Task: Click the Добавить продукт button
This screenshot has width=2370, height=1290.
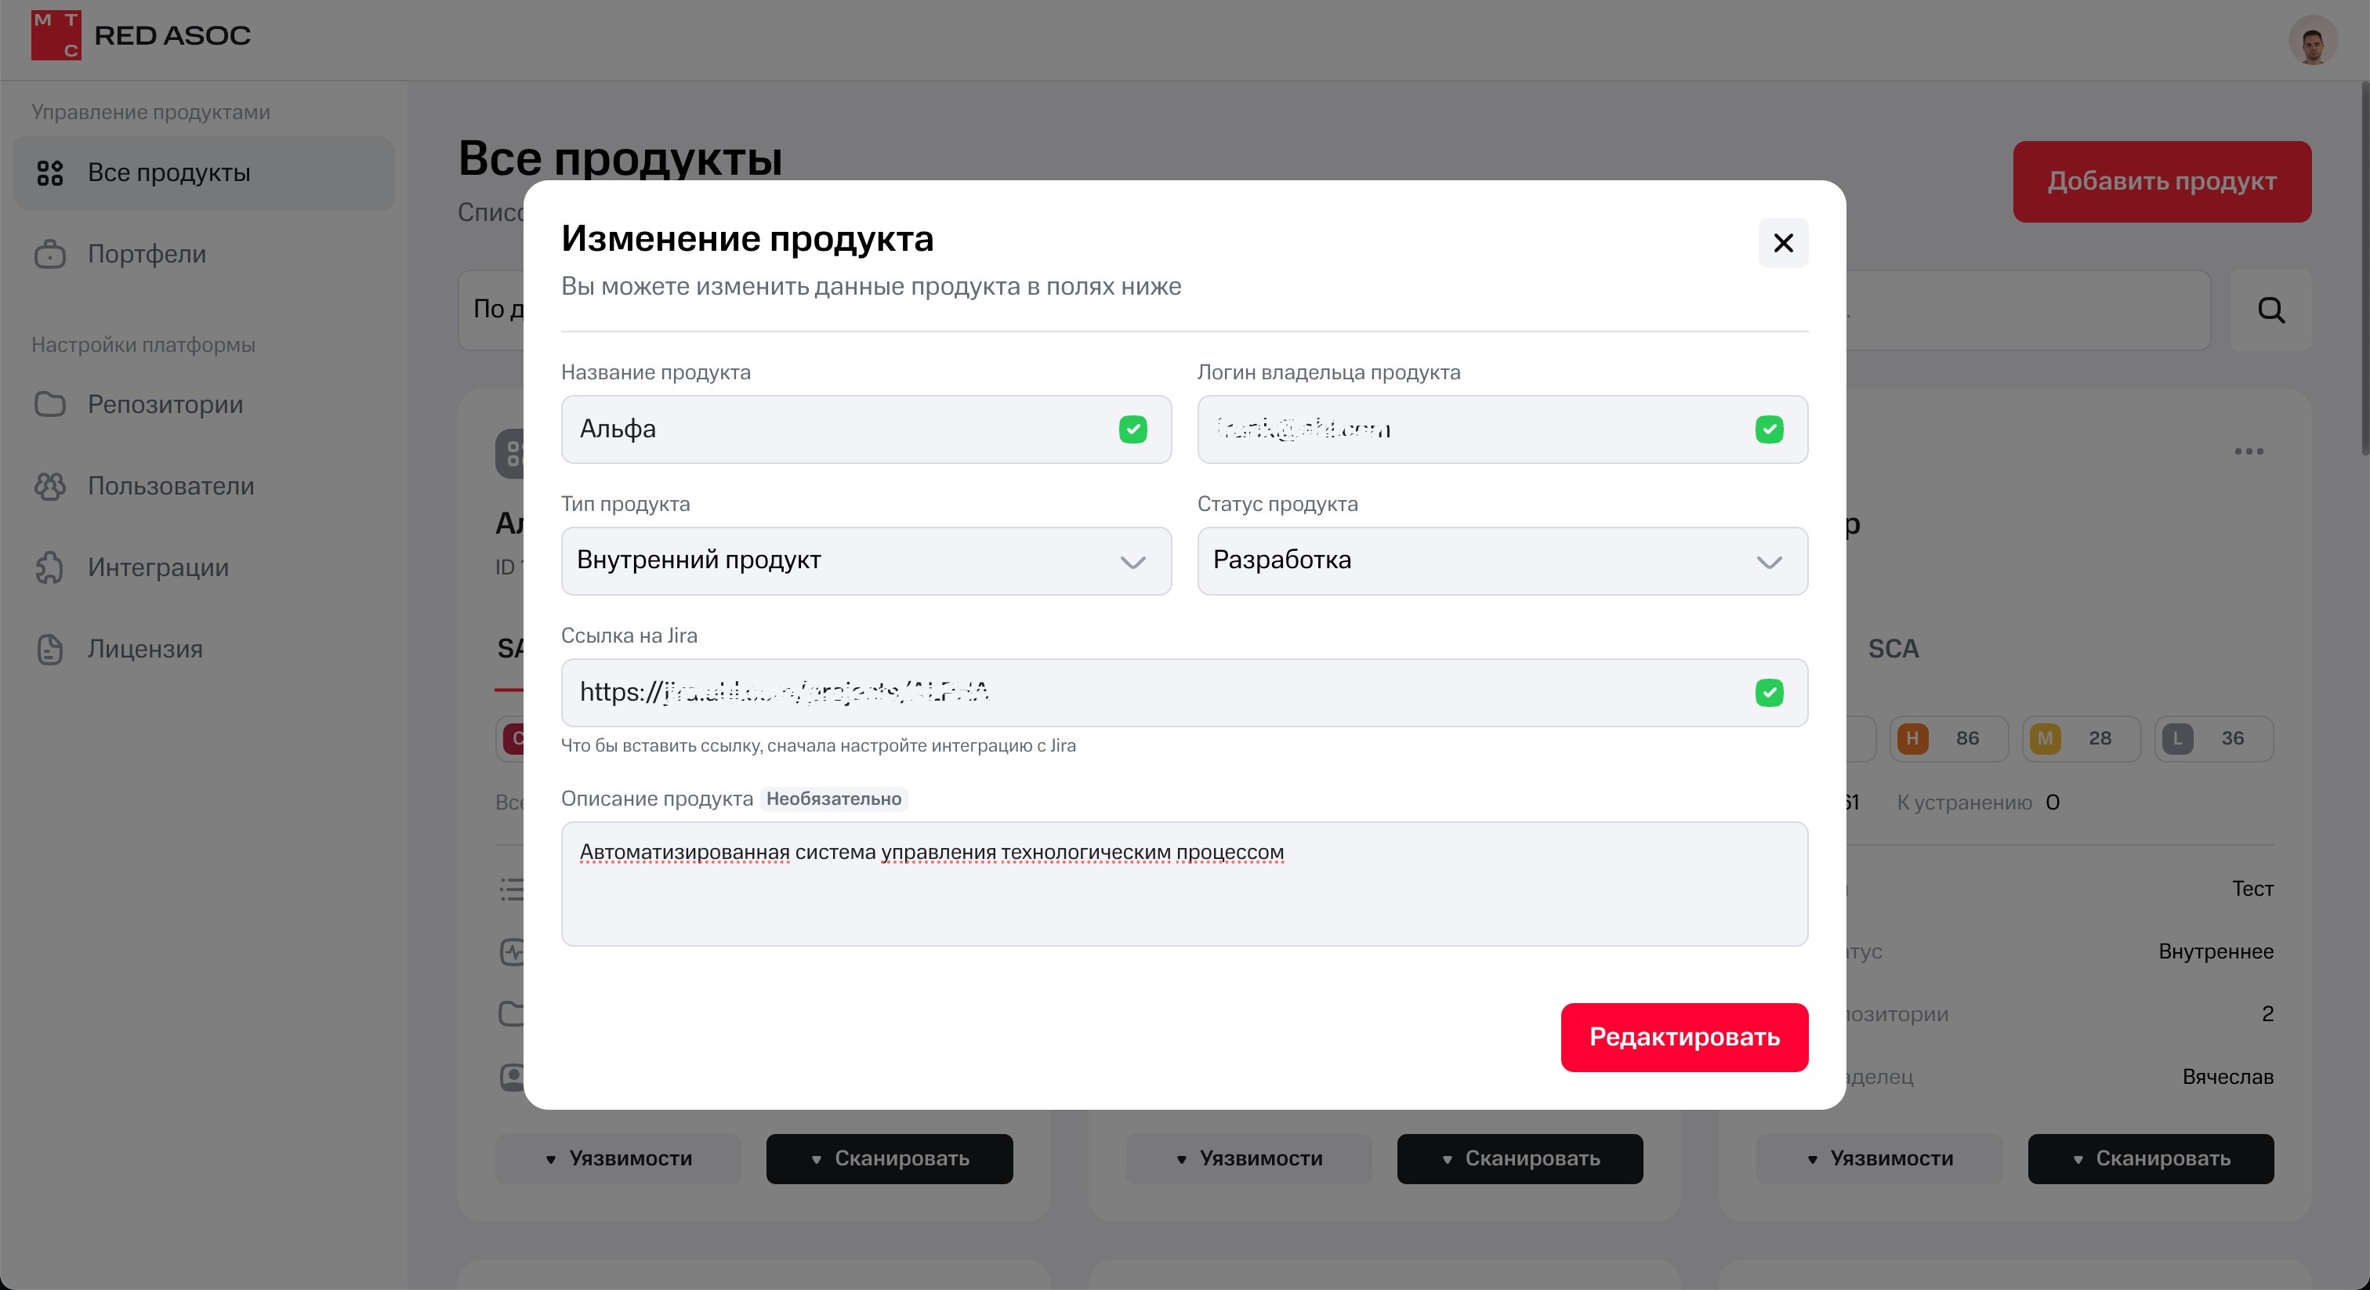Action: (x=2162, y=181)
